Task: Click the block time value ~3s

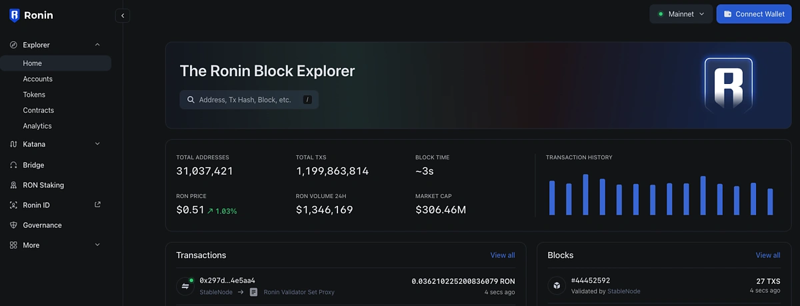Action: click(x=425, y=171)
